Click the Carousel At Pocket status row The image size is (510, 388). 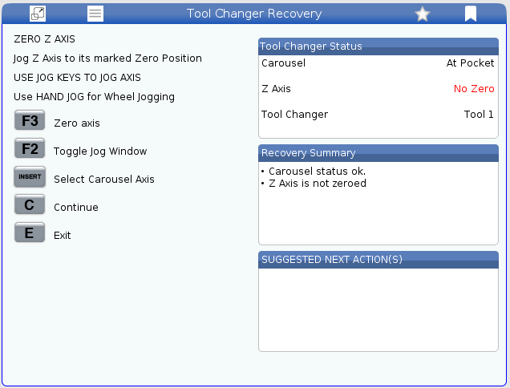pos(378,63)
